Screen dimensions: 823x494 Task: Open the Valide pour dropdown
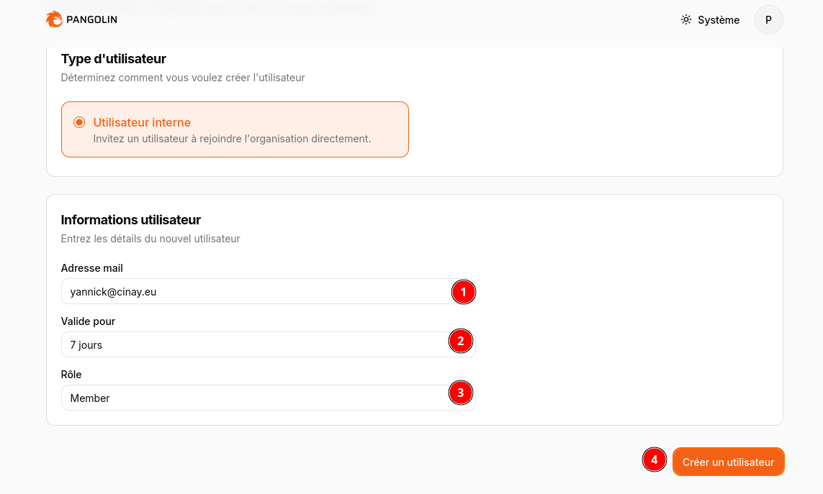coord(252,345)
